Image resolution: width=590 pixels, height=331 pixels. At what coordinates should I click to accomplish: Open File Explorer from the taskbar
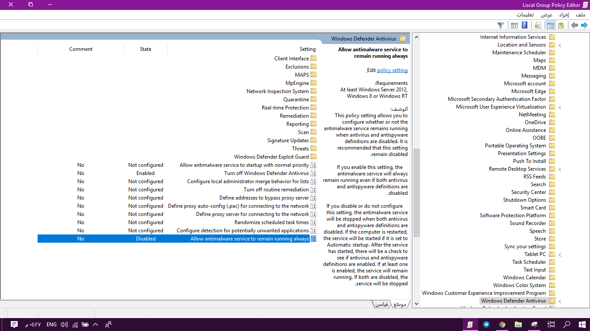(x=518, y=325)
